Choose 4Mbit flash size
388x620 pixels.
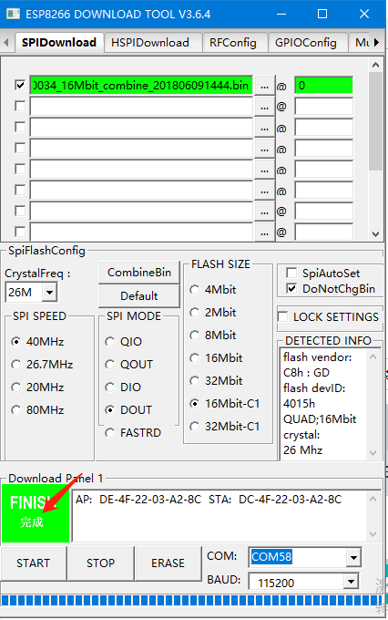tap(213, 290)
